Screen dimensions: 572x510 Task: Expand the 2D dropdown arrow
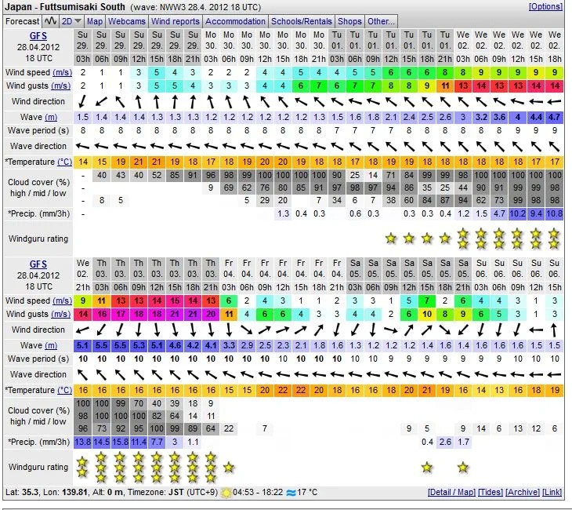tap(78, 21)
